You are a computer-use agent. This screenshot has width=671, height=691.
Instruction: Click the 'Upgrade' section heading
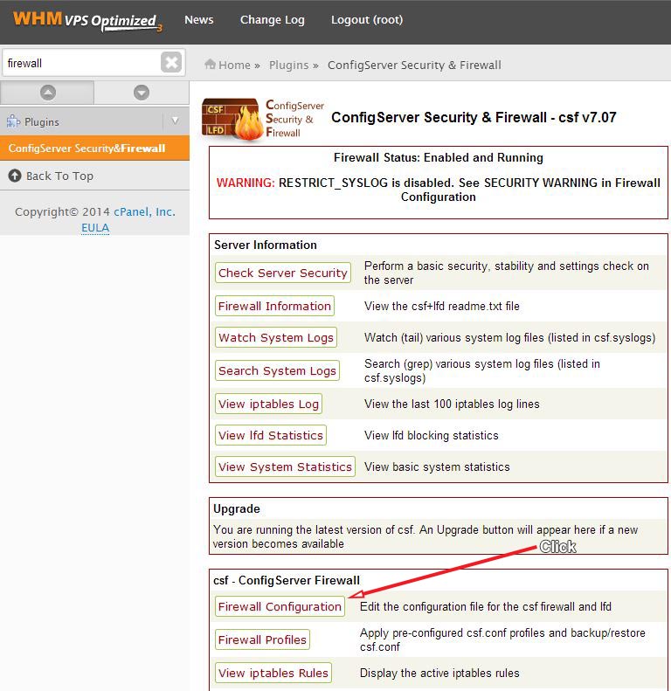[x=236, y=508]
